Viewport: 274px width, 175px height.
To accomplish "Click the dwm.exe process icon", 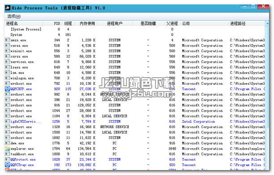I will [x=8, y=143].
